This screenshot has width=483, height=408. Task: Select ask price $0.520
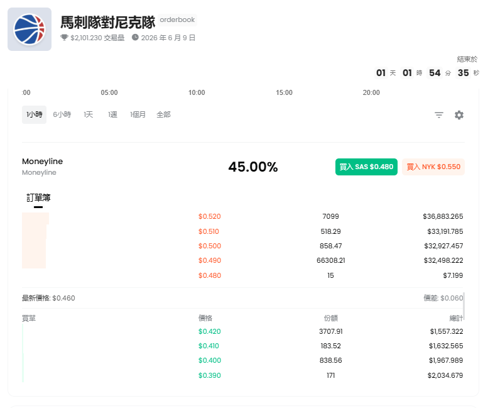pos(209,216)
